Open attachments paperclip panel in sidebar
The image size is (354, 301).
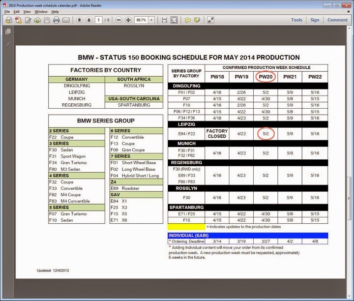point(8,43)
